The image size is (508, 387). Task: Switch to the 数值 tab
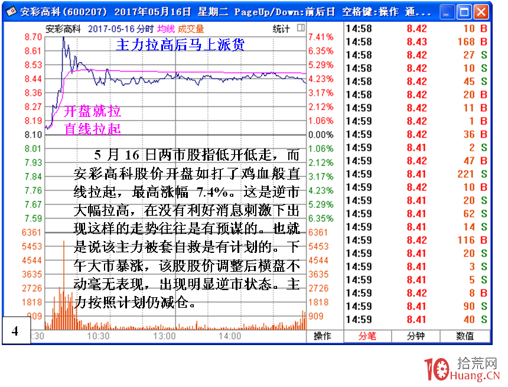(467, 335)
